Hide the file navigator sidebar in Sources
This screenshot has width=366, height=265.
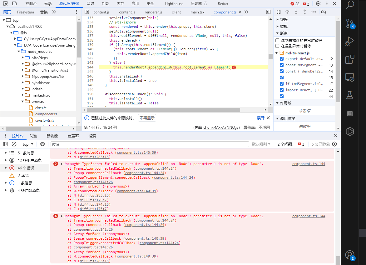click(87, 12)
